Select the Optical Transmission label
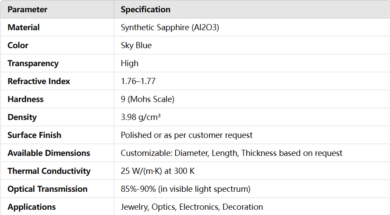This screenshot has width=390, height=215. pos(47,189)
